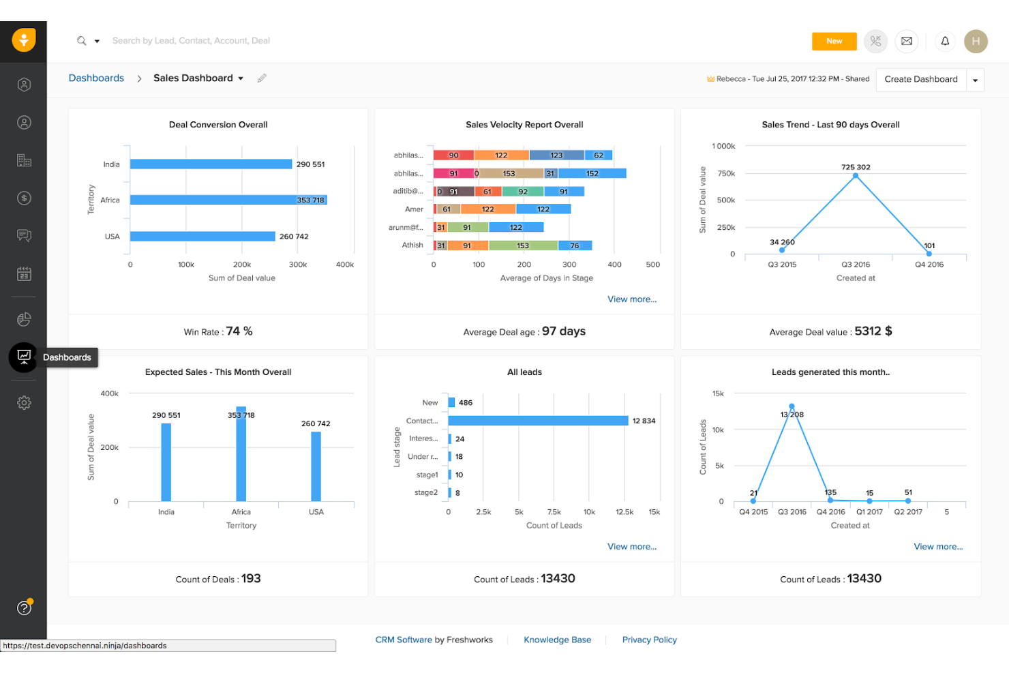Open Settings via the gear icon
Viewport: 1009px width, 673px height.
24,402
